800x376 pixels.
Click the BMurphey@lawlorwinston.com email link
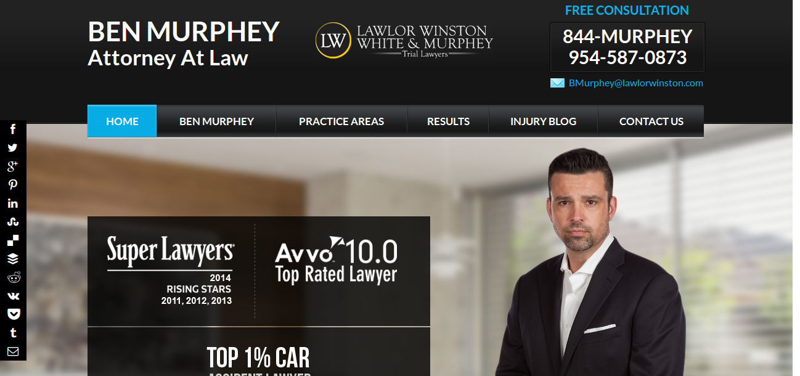pyautogui.click(x=635, y=83)
